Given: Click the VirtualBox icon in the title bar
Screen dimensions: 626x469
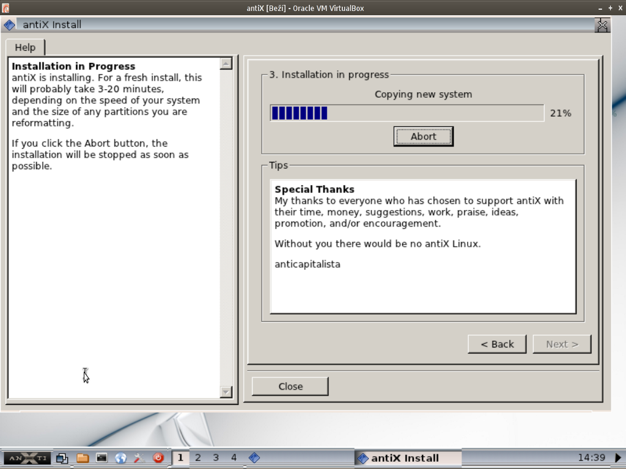Looking at the screenshot, I should click(x=6, y=8).
